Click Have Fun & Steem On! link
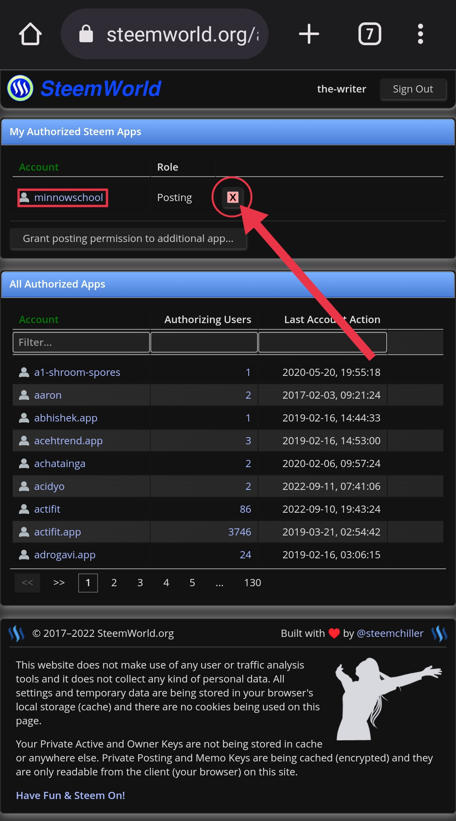This screenshot has width=456, height=821. coord(71,796)
